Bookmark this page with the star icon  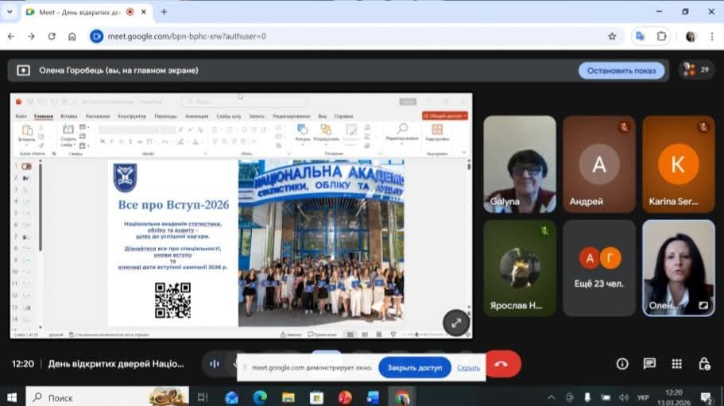point(612,36)
